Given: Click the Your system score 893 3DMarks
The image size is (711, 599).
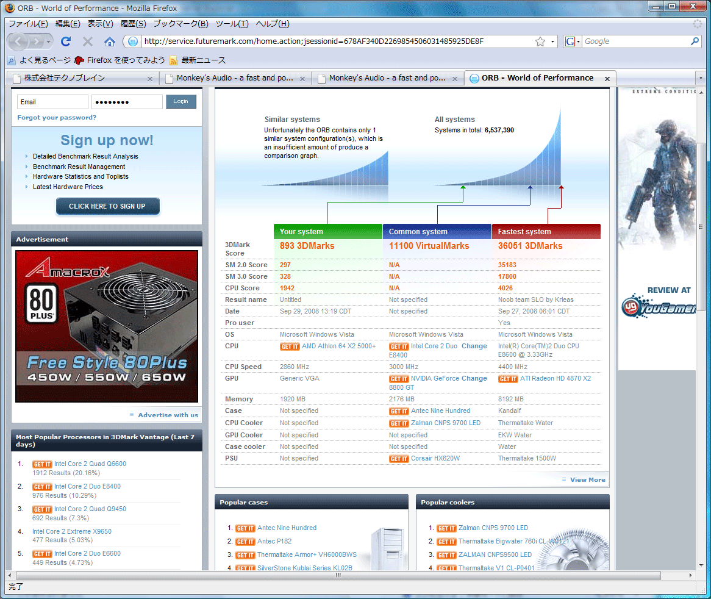Looking at the screenshot, I should (307, 246).
